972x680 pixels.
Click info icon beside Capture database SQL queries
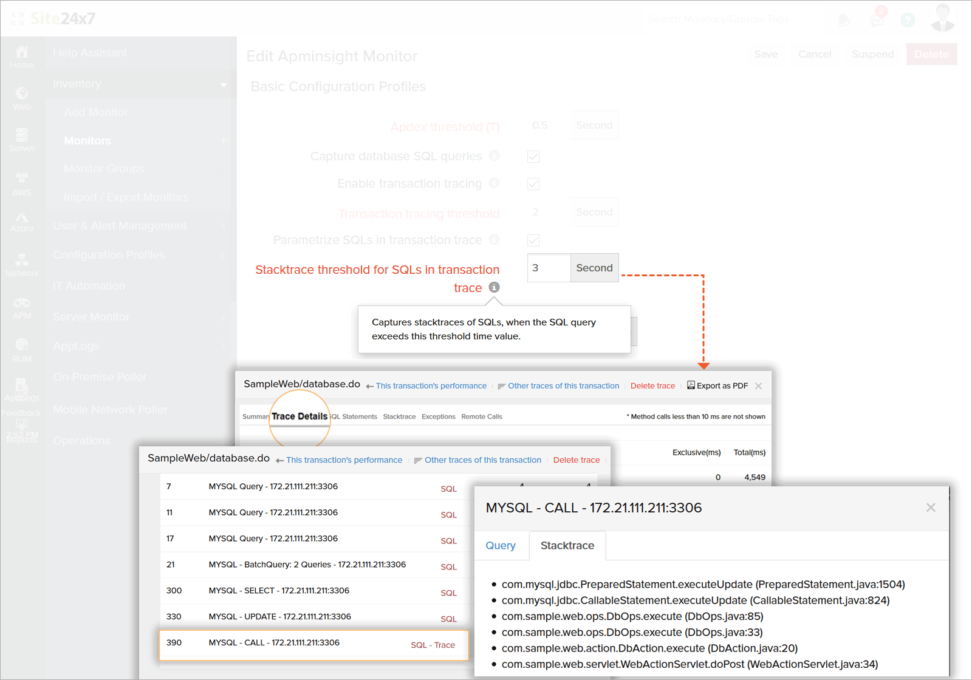pyautogui.click(x=495, y=155)
